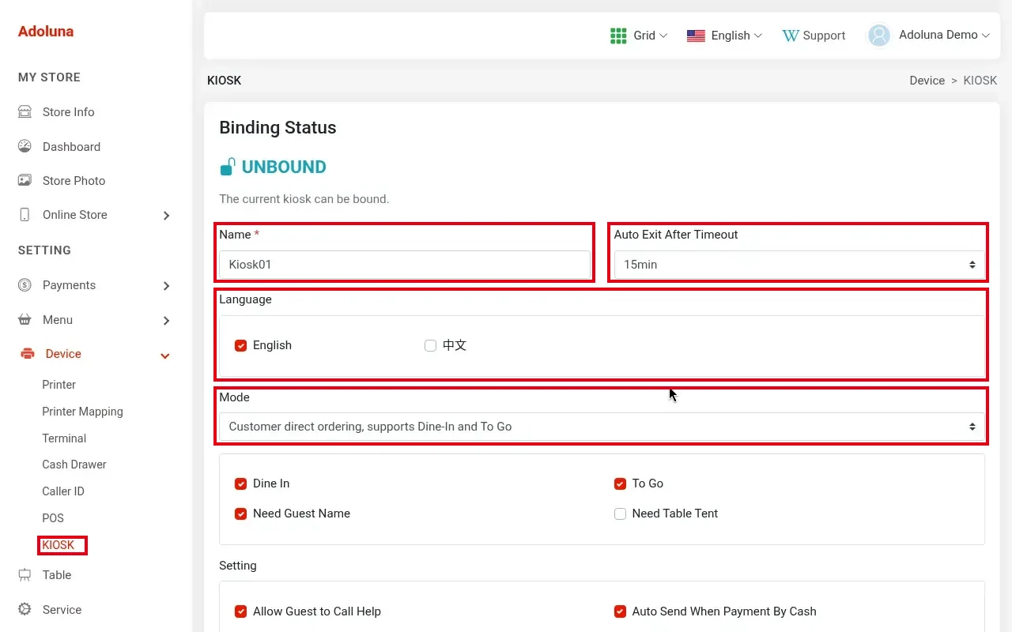Uncheck the Dine In checkbox

(x=241, y=483)
